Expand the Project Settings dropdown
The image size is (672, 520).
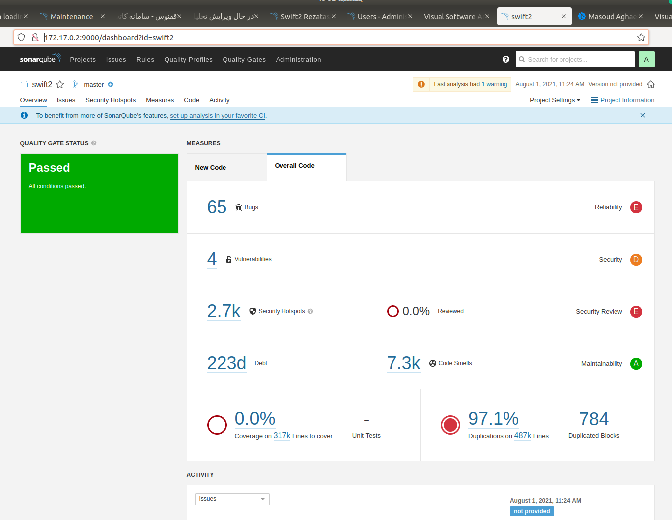pos(555,100)
